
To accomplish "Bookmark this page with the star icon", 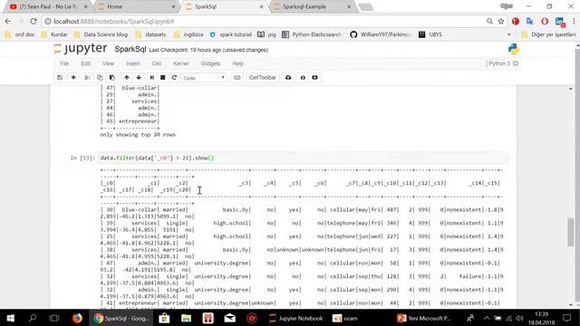I will click(501, 22).
